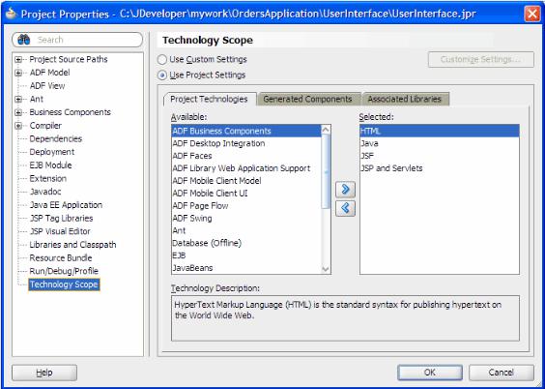
Task: Click the OK button
Action: 430,373
